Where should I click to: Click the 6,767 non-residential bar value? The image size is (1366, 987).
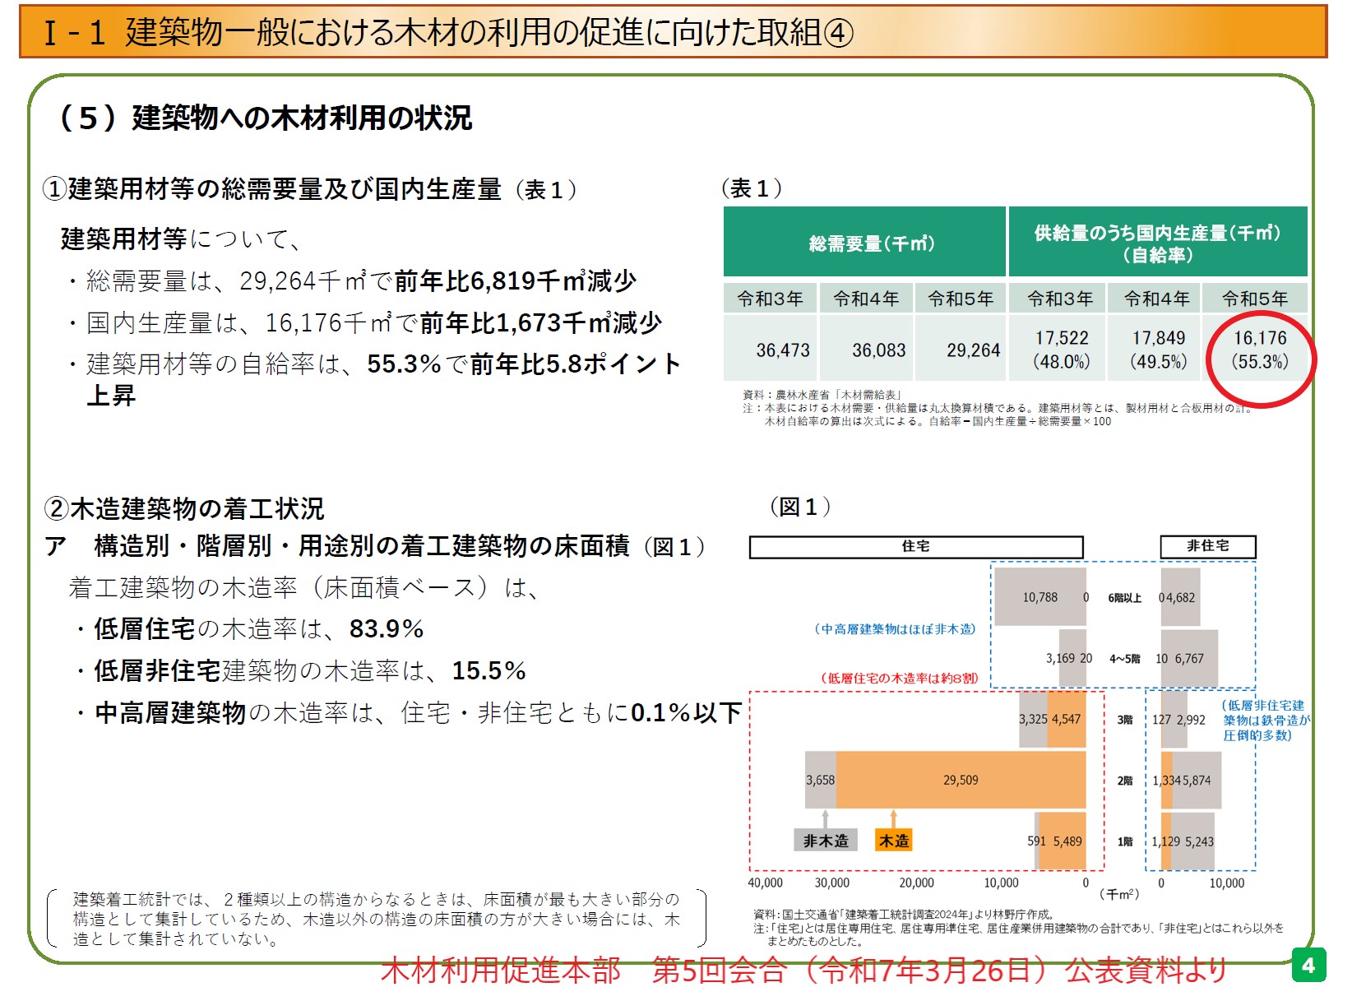point(1189,659)
